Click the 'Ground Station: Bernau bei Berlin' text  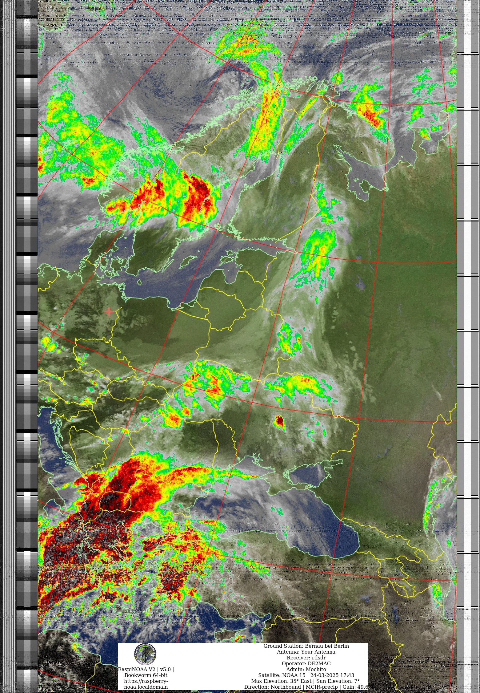point(306,646)
